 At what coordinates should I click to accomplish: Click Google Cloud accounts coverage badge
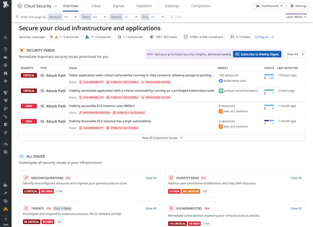pyautogui.click(x=130, y=37)
